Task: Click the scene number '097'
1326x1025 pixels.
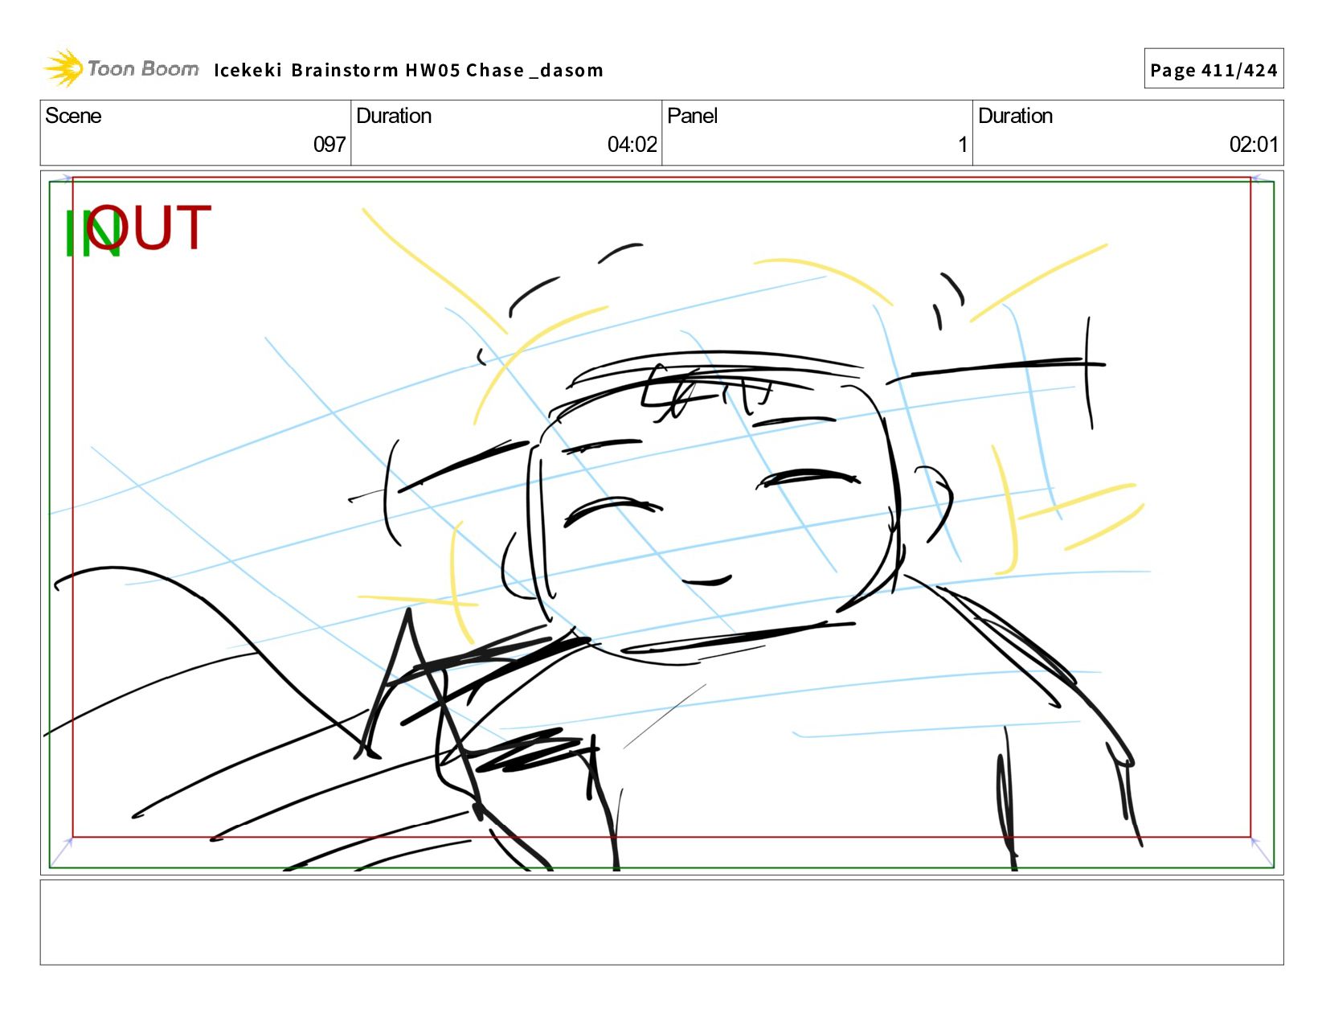Action: click(329, 145)
